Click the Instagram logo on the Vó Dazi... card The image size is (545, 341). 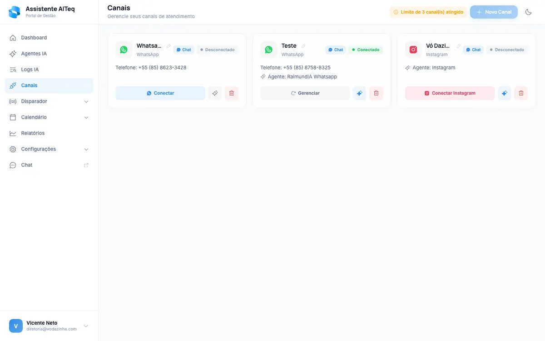[413, 50]
